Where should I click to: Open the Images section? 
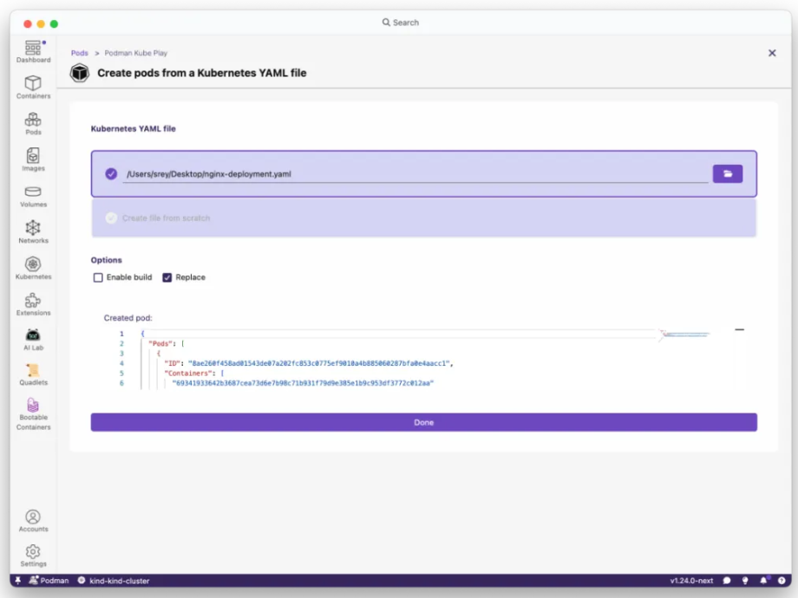33,159
